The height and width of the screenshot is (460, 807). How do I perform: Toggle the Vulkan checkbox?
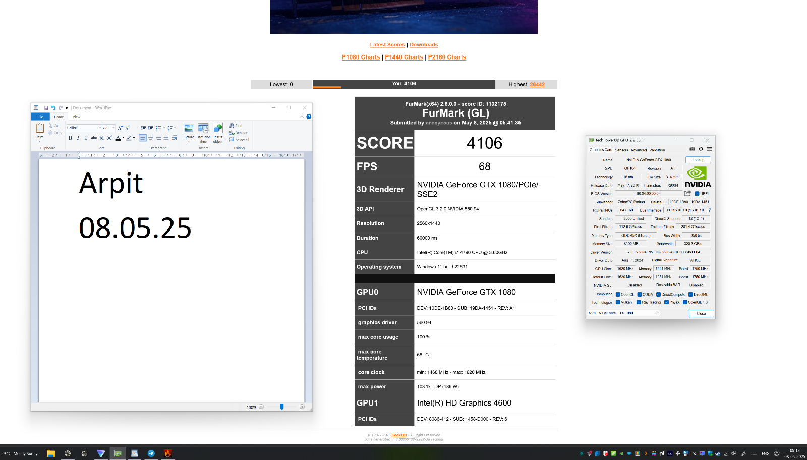pos(618,302)
